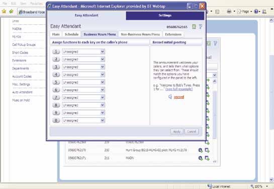Click the Local intranet zone icon in the status bar
The width and height of the screenshot is (274, 189).
[x=210, y=186]
